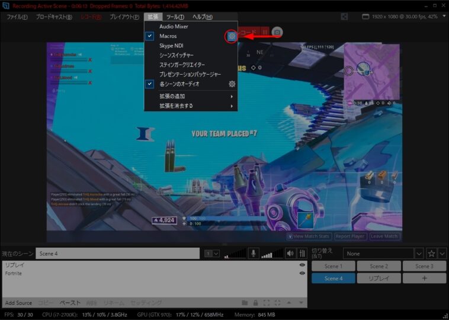Take a snapshot with the camera icon
This screenshot has width=449, height=320.
coord(277,33)
